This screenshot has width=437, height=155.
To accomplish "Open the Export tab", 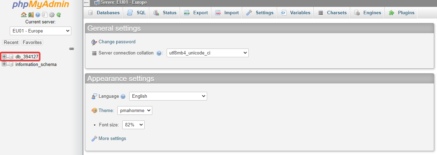I will 196,13.
